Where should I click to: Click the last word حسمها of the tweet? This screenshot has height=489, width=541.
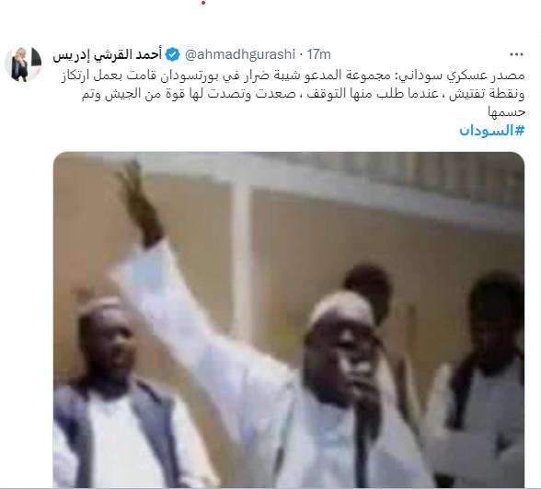(x=506, y=112)
